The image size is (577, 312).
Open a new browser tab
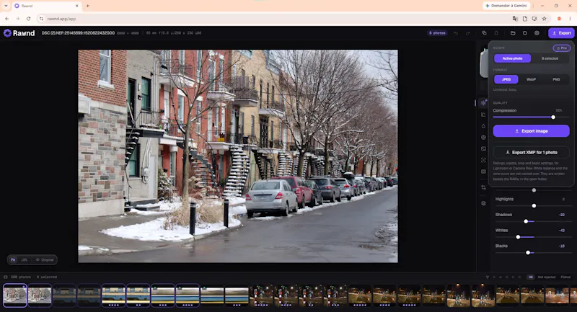87,6
